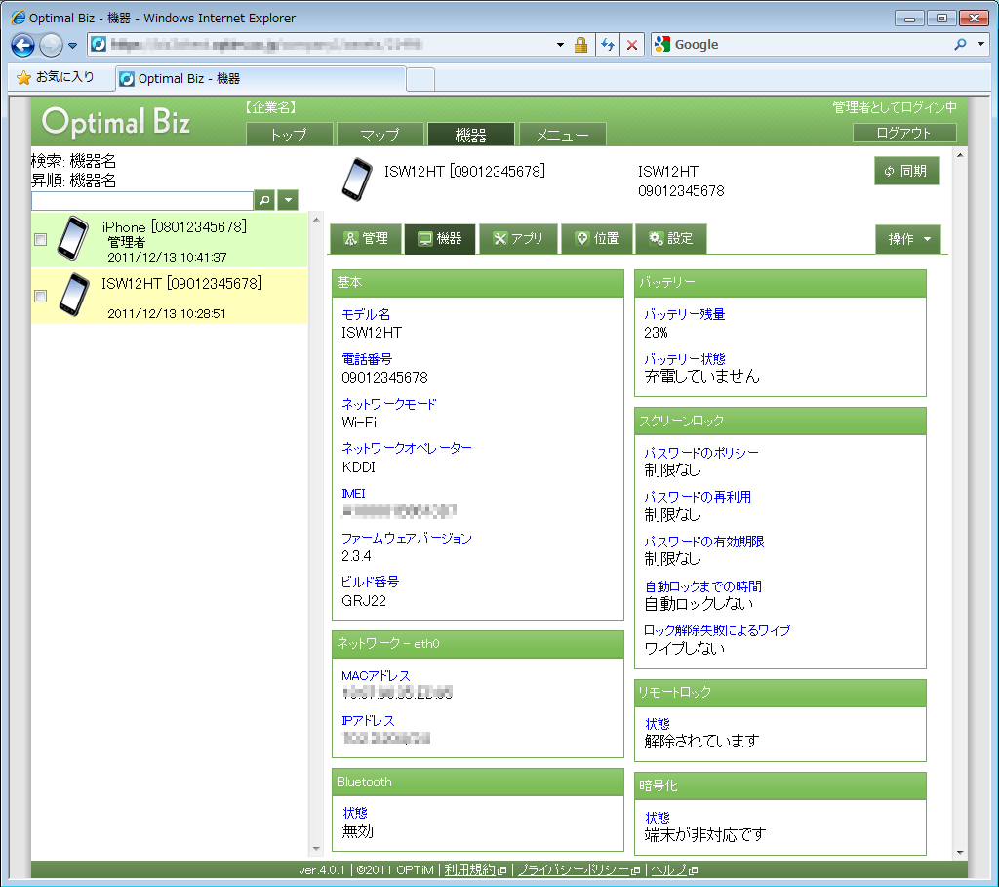Click the IE back navigation arrow
Viewport: 999px width, 887px height.
pyautogui.click(x=23, y=45)
